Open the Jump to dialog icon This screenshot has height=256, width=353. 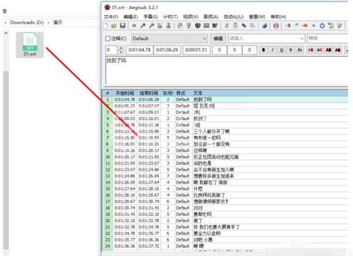134,26
